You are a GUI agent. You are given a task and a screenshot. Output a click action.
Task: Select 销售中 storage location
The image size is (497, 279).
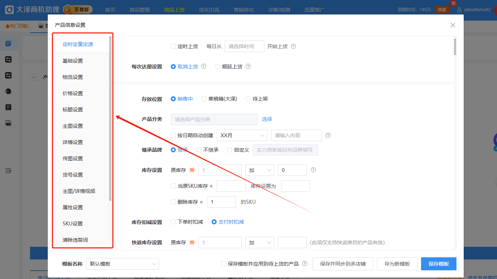coord(173,99)
